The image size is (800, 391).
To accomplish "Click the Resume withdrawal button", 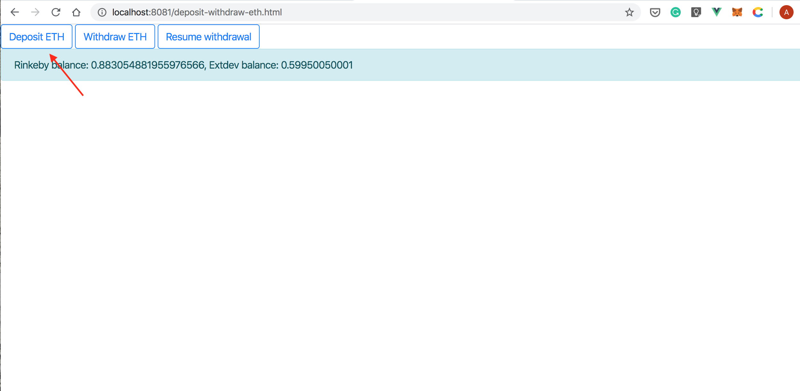I will point(209,37).
